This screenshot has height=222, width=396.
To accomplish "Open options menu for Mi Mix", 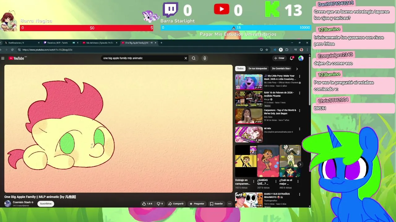I will (299, 129).
